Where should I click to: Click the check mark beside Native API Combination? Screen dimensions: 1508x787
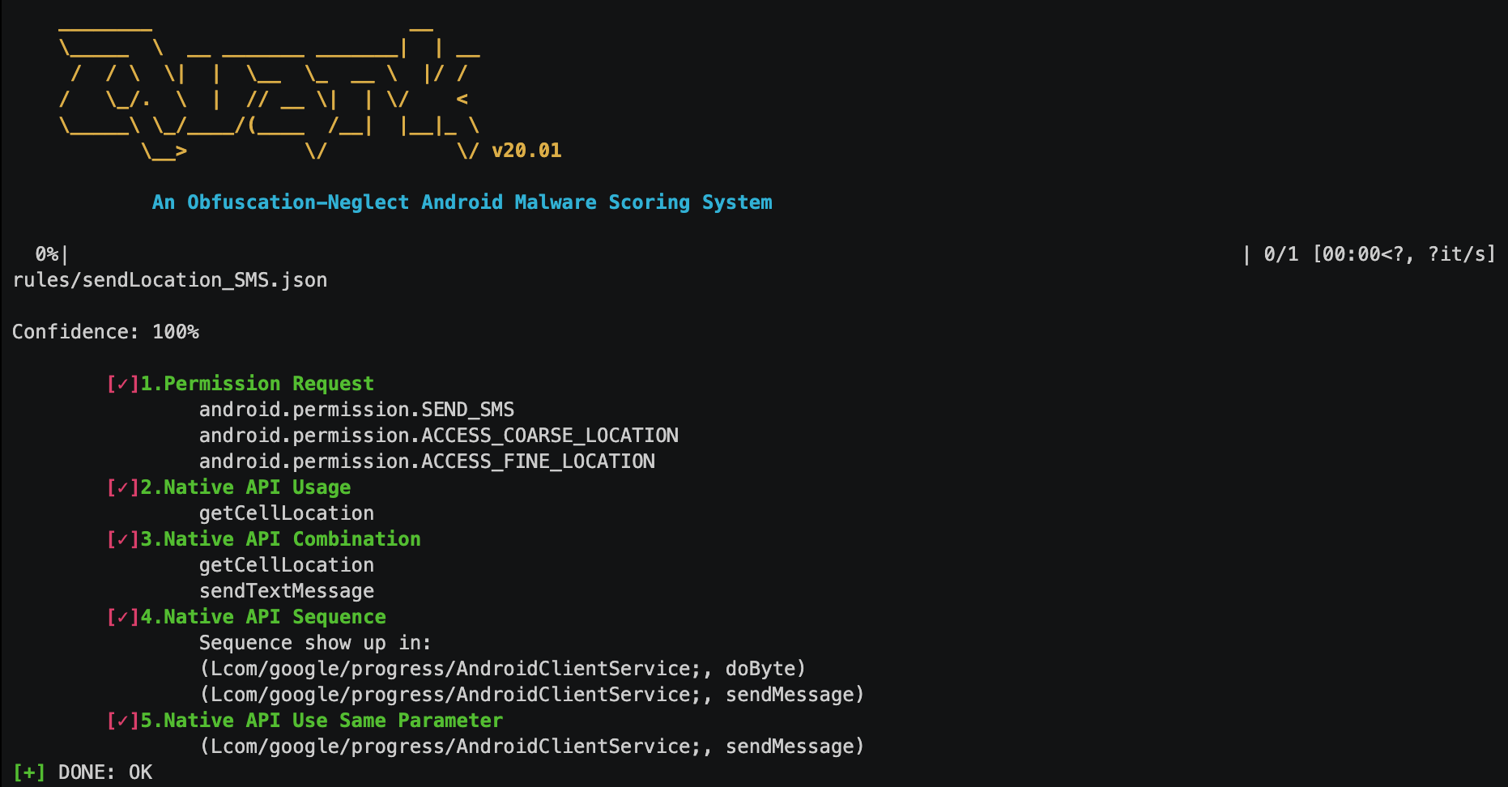122,539
